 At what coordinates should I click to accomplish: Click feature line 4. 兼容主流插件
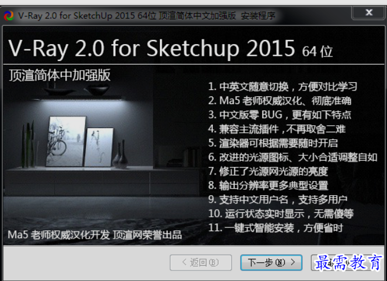coord(276,129)
